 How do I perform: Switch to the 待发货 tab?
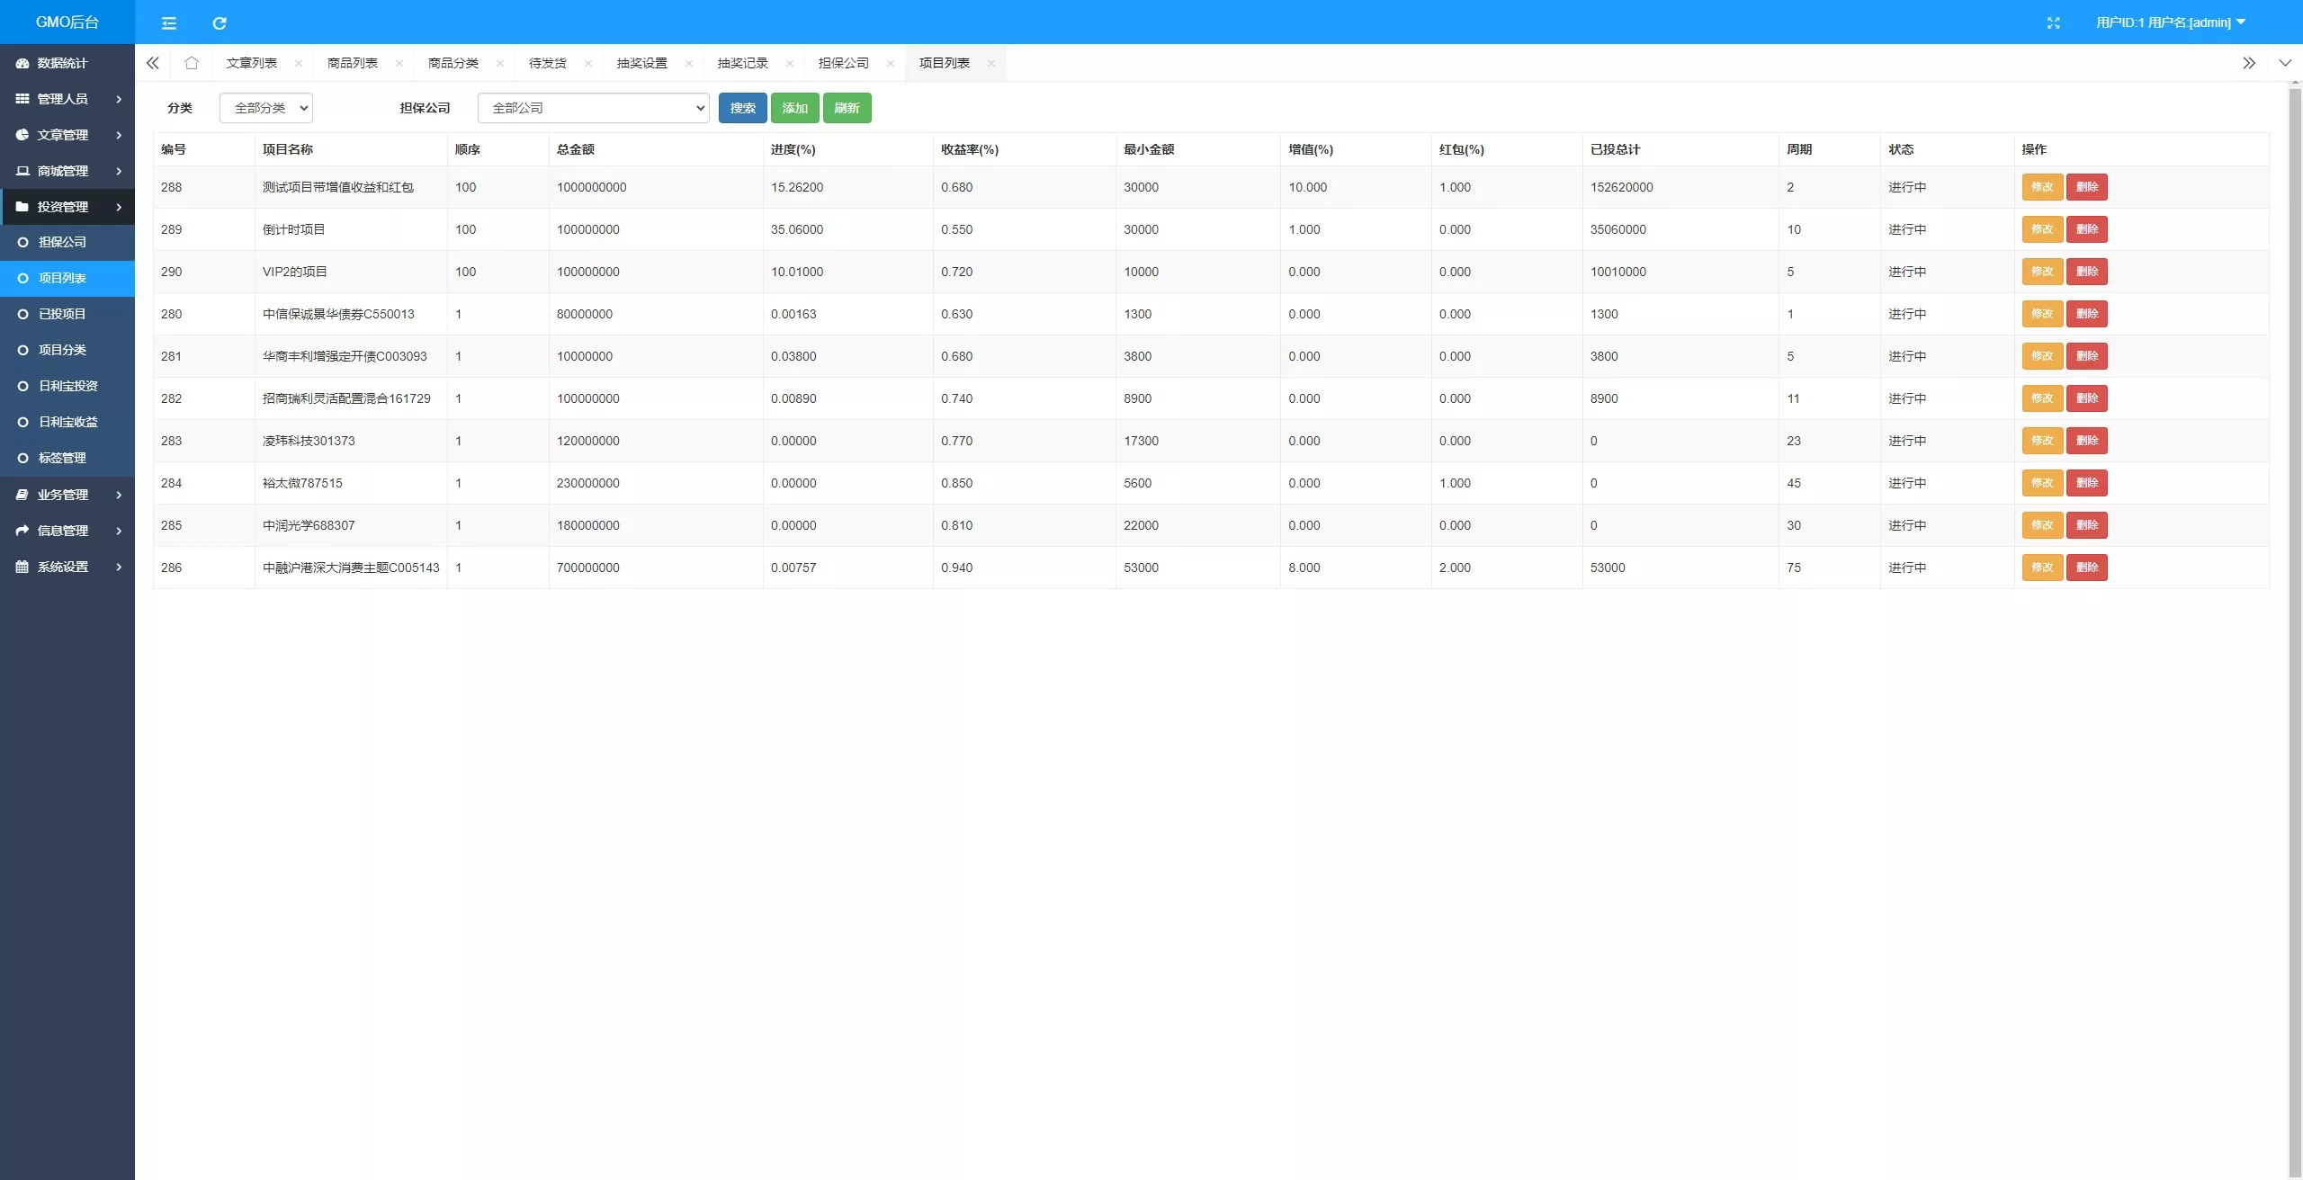pos(548,63)
